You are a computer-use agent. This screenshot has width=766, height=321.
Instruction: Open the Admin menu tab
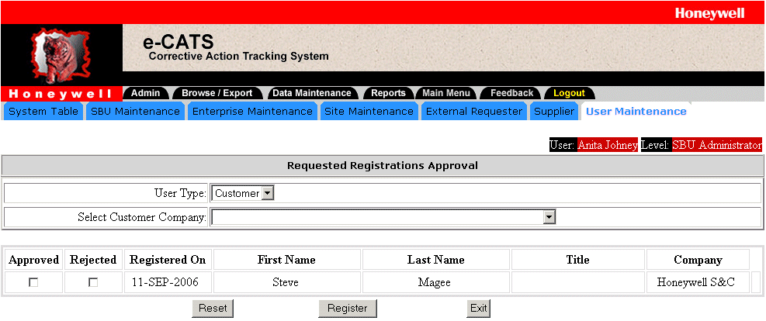point(146,93)
